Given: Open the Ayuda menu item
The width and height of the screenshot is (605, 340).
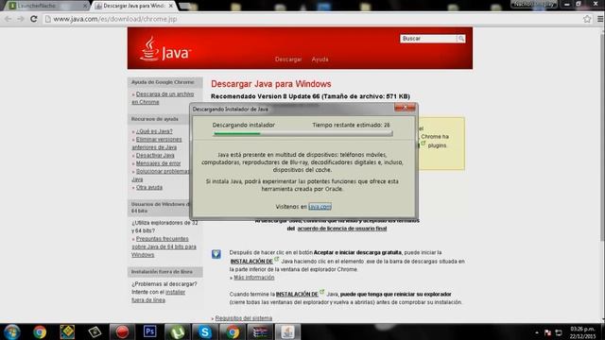Looking at the screenshot, I should pyautogui.click(x=320, y=59).
